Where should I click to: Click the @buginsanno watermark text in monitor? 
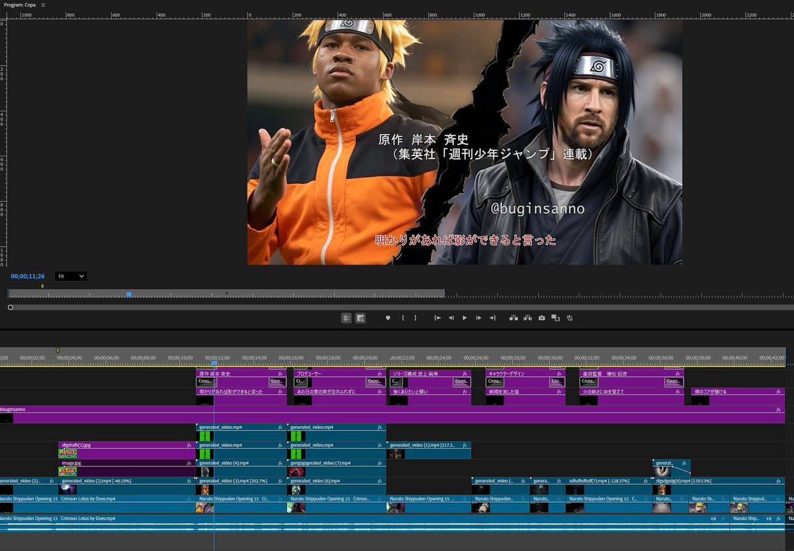click(538, 209)
